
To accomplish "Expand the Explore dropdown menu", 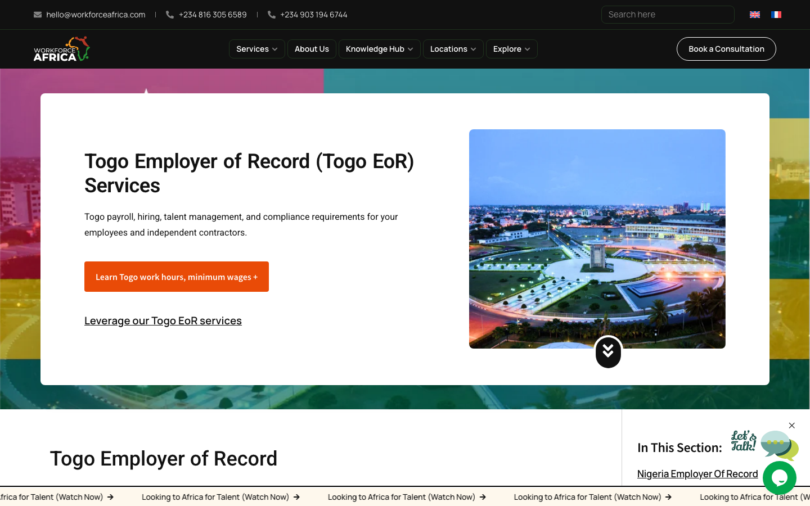I will (x=512, y=49).
